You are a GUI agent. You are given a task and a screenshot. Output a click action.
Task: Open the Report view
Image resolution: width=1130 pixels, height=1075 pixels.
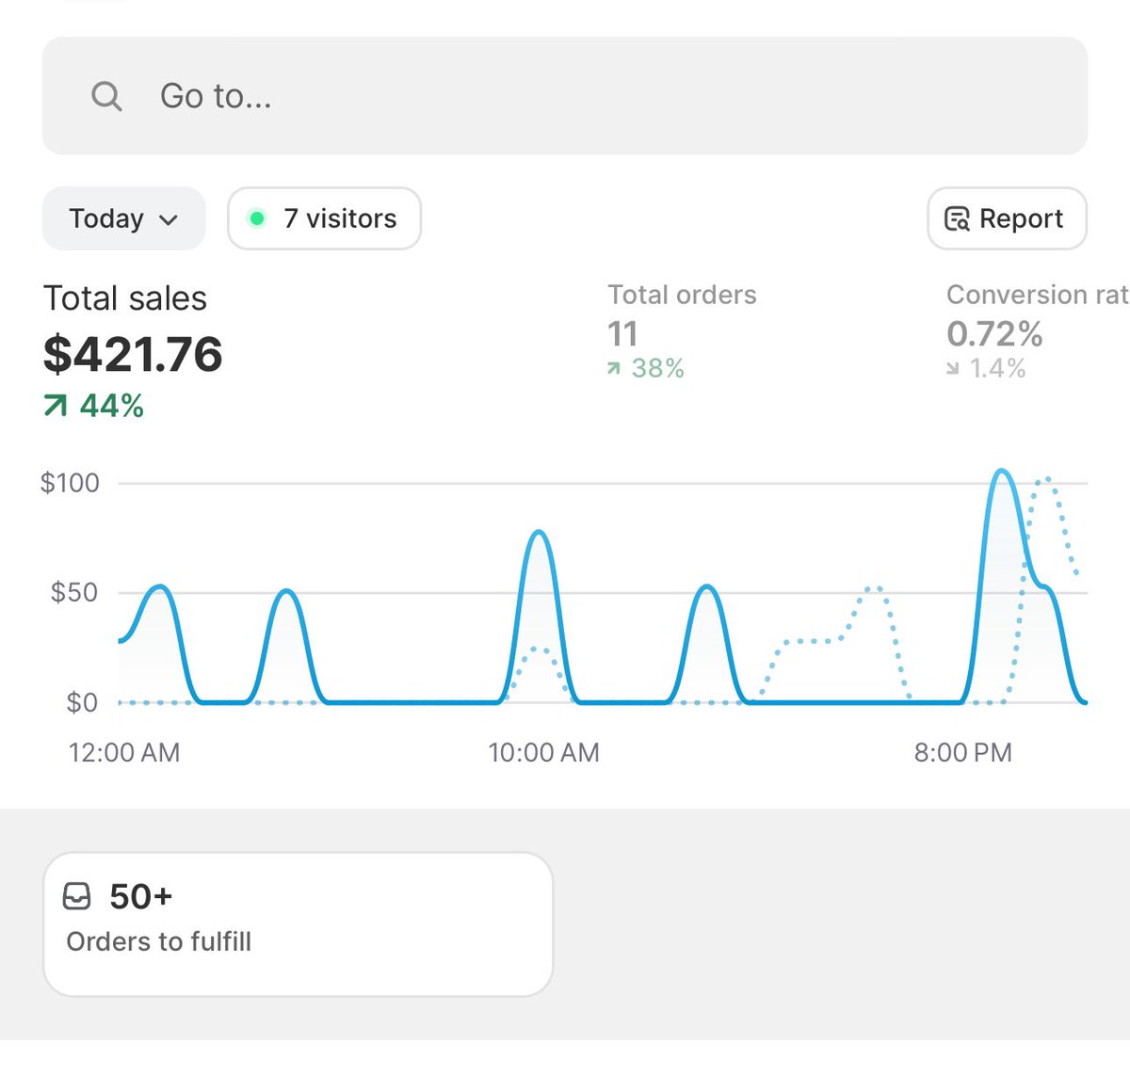pyautogui.click(x=1007, y=218)
